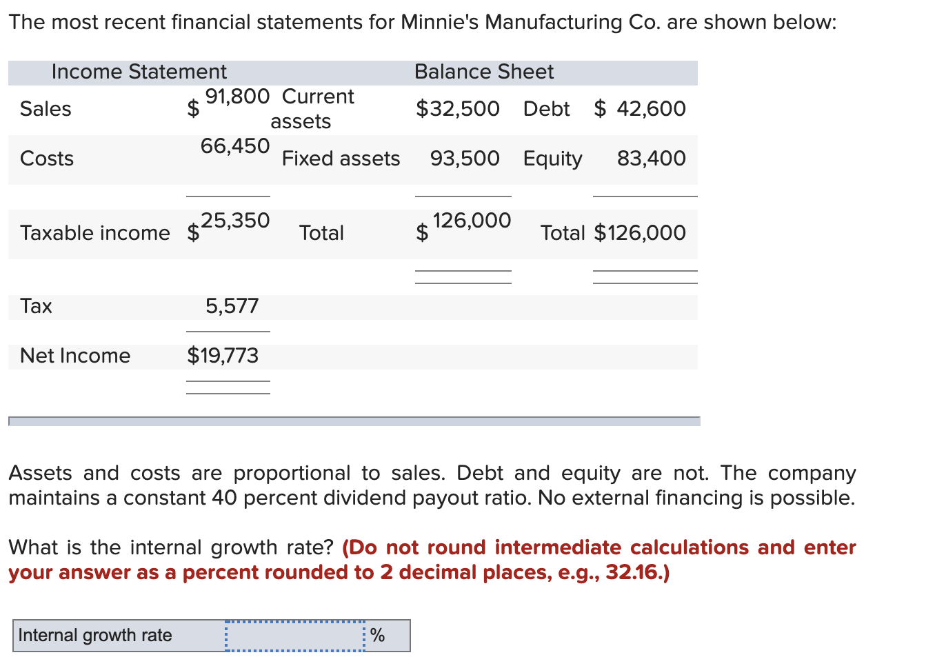This screenshot has width=935, height=666.
Task: Click the Fixed assets label
Action: [x=341, y=159]
